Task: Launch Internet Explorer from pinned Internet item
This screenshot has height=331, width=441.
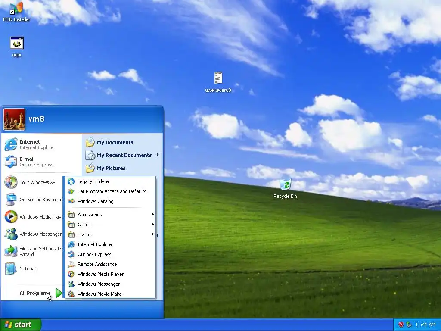Action: tap(41, 144)
